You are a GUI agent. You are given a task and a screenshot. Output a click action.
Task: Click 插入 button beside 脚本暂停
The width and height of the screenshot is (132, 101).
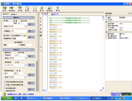(31, 37)
